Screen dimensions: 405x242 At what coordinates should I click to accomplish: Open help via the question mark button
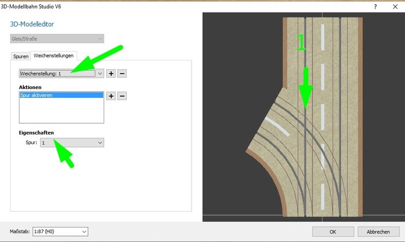pos(375,6)
